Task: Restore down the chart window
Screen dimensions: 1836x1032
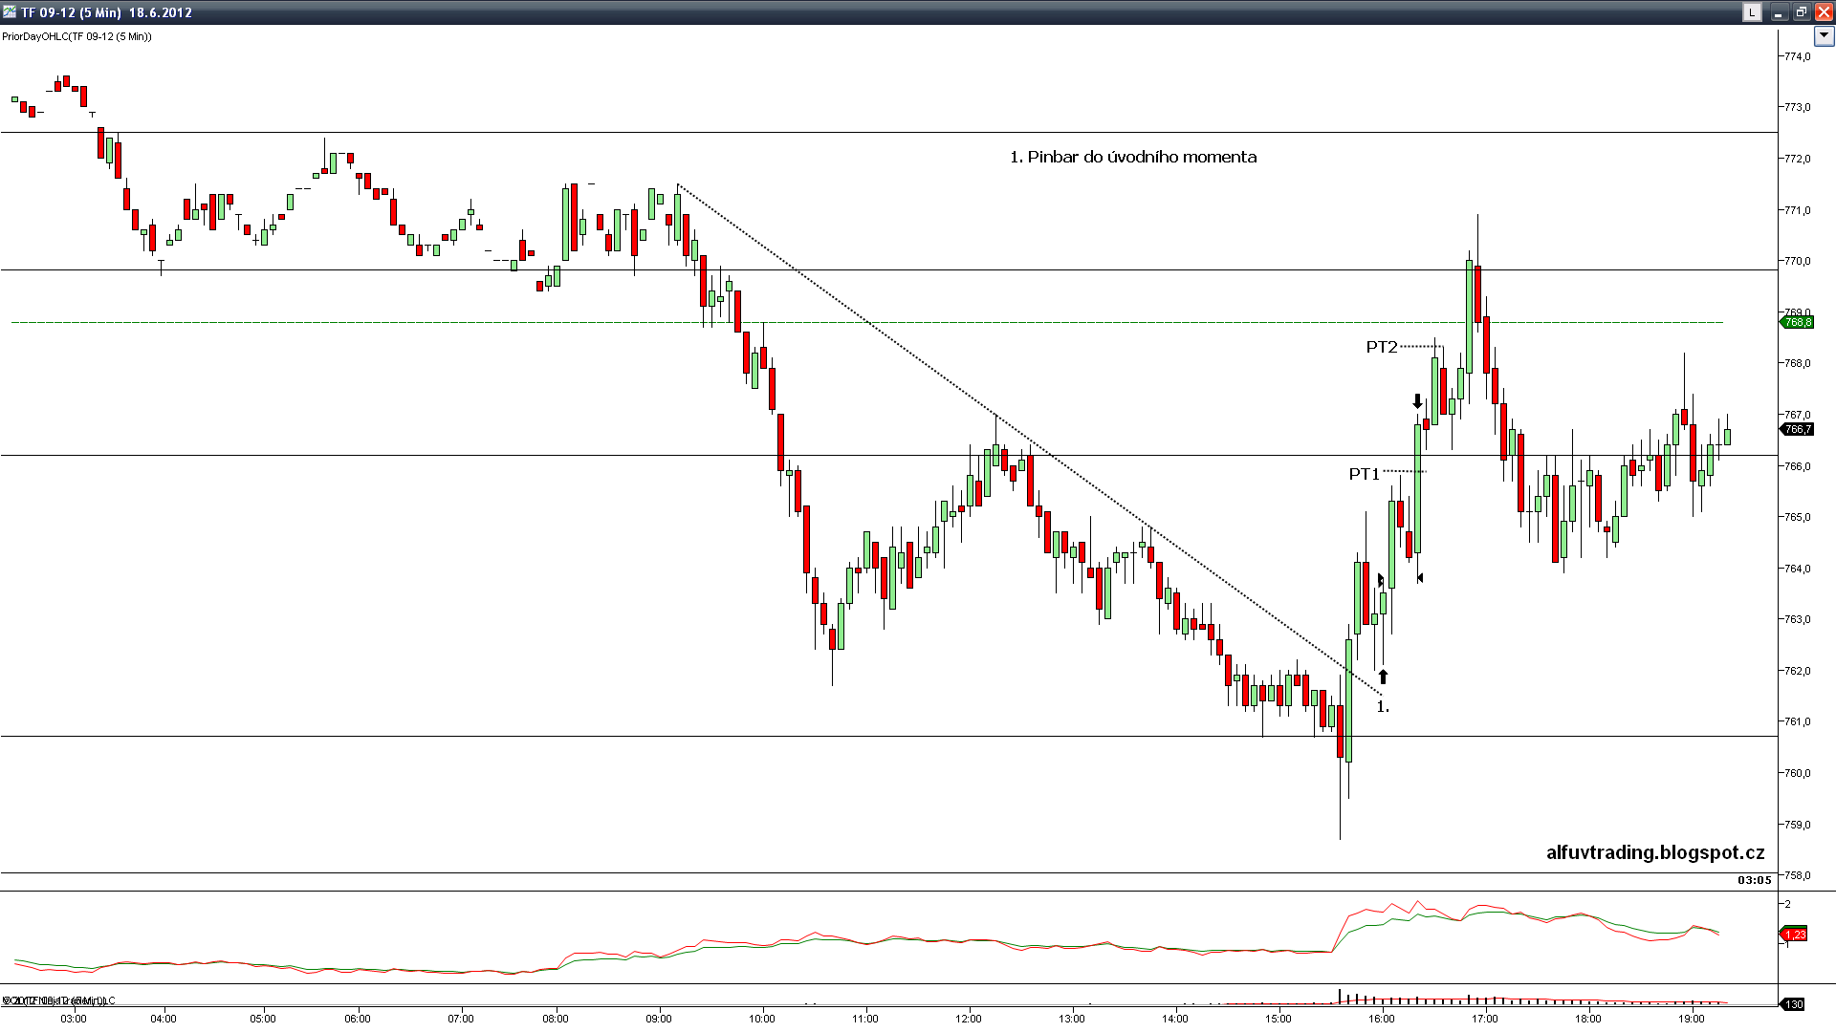Action: pos(1801,12)
